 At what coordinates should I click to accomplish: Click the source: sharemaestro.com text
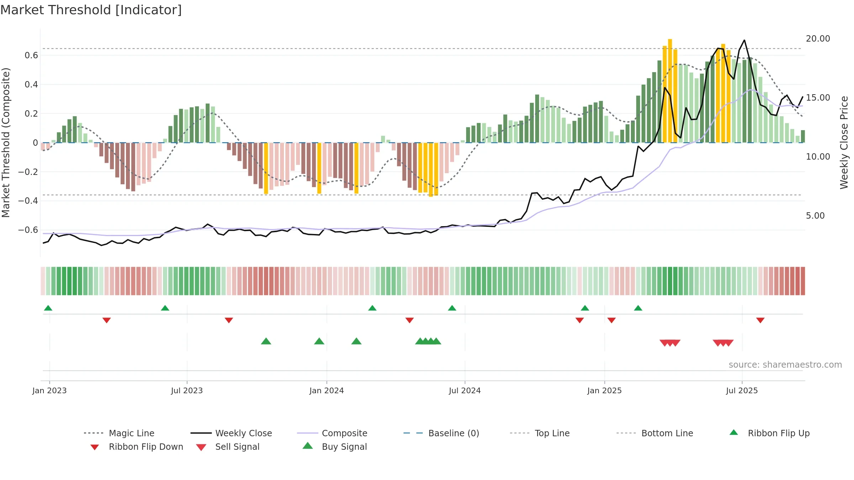point(785,365)
